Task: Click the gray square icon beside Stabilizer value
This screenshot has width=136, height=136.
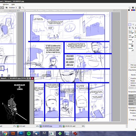Action: coord(20,7)
